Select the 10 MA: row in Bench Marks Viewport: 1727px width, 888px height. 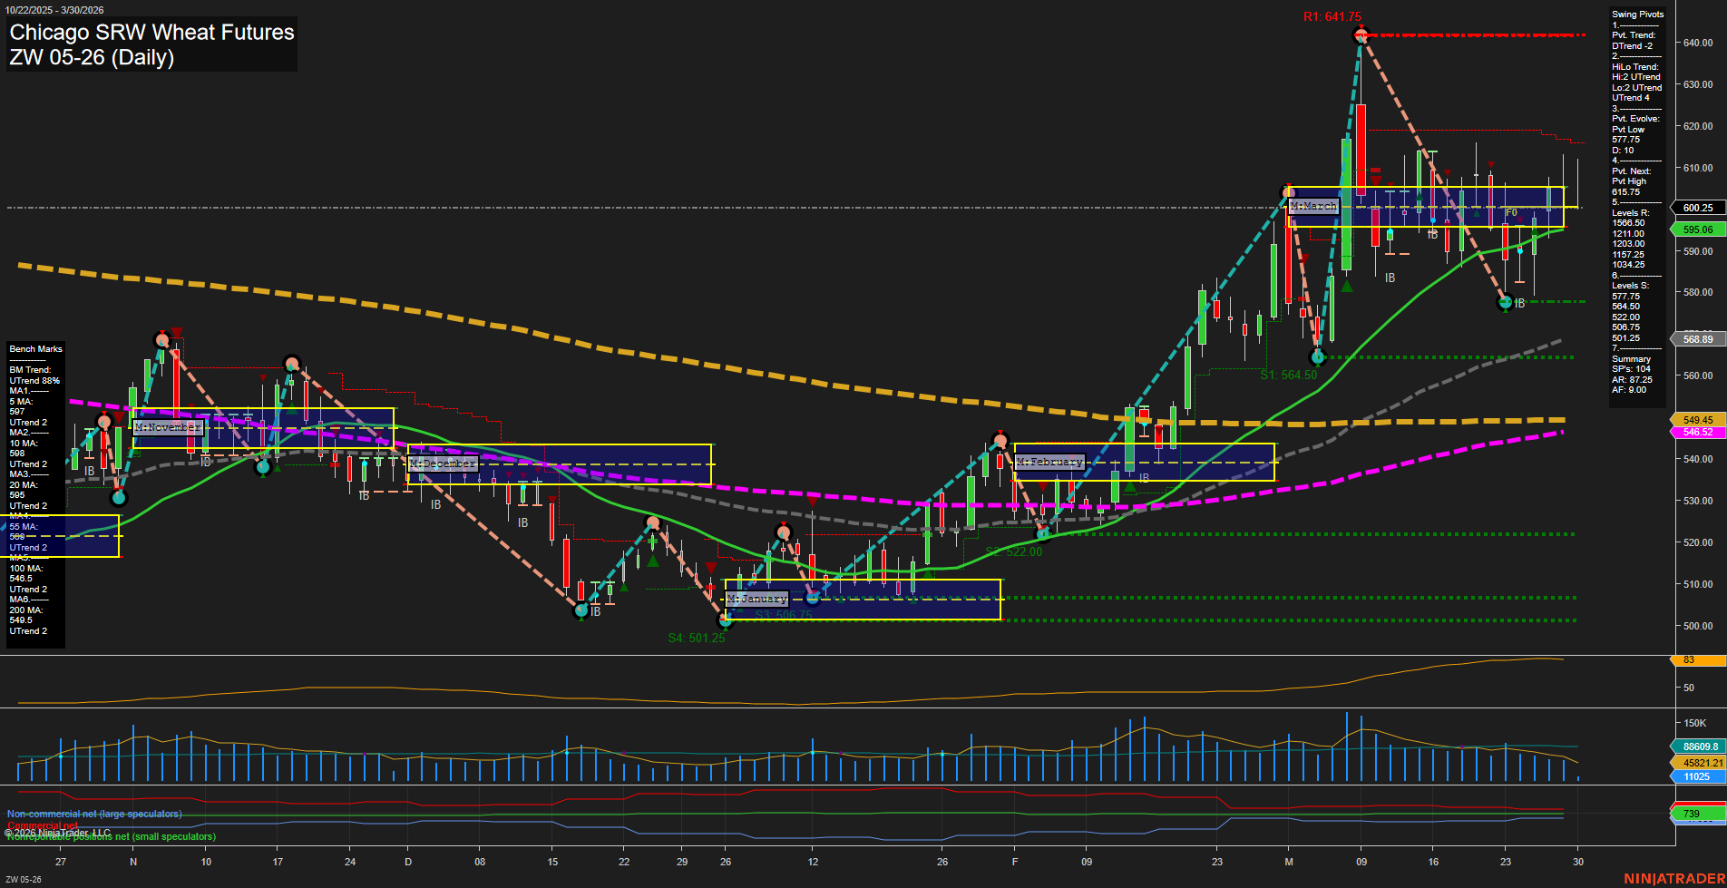click(x=24, y=444)
